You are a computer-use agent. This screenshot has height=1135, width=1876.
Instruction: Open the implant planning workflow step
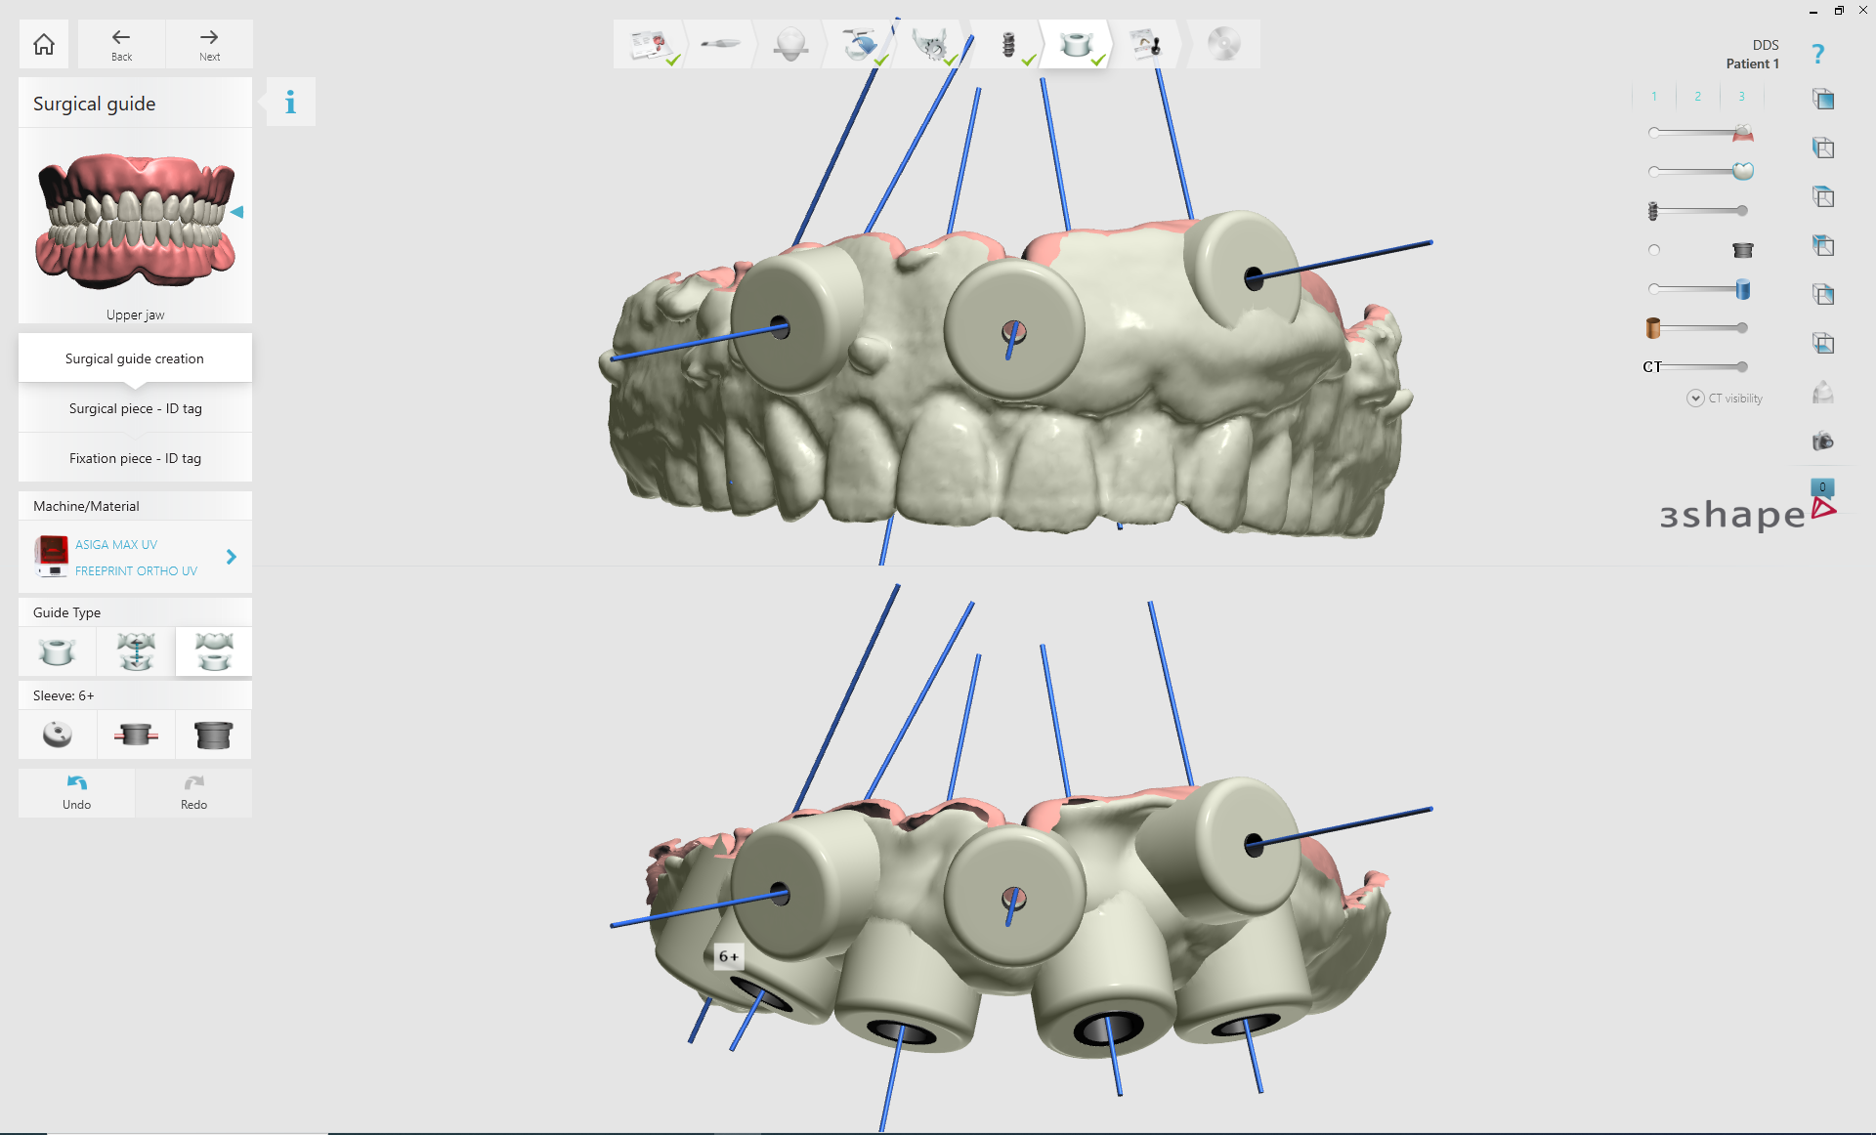coord(1007,43)
